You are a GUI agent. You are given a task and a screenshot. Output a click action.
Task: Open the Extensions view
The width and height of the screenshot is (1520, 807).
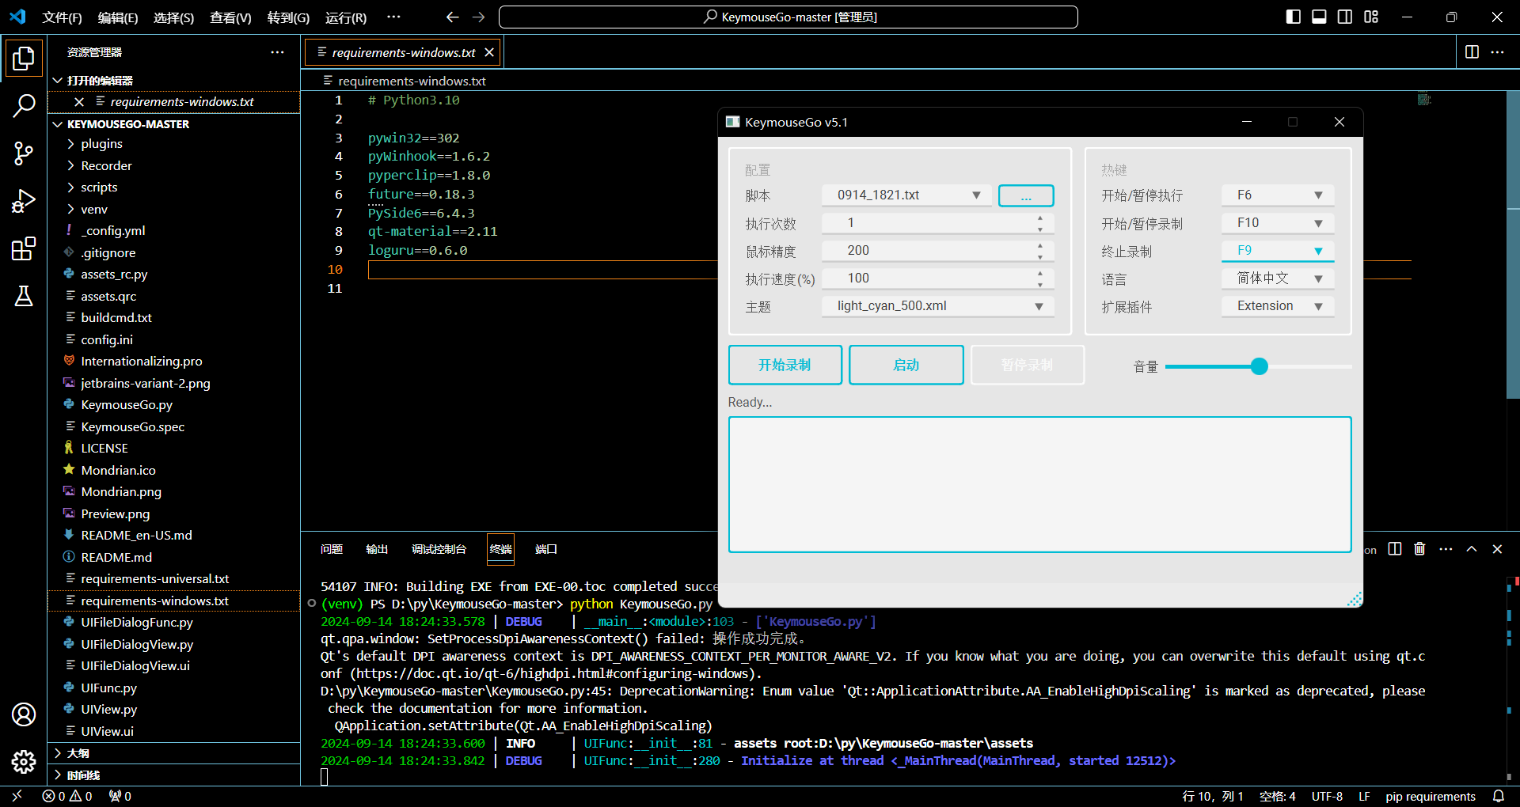[24, 248]
